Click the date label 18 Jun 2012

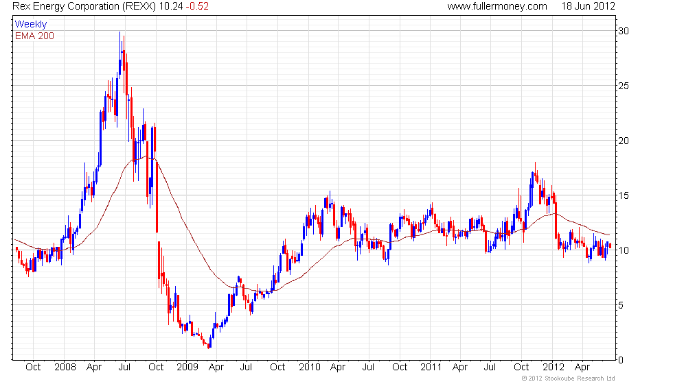tap(588, 6)
